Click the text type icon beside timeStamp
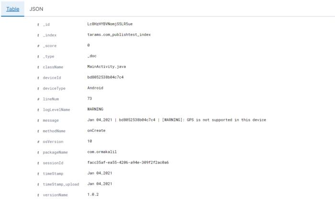Viewport: 335px width, 205px height. tap(38, 174)
